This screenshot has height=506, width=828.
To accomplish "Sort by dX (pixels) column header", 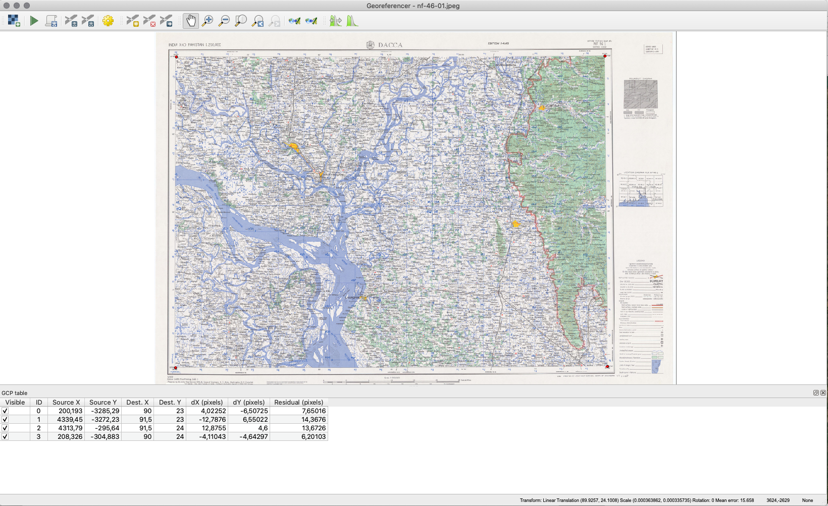I will coord(207,402).
